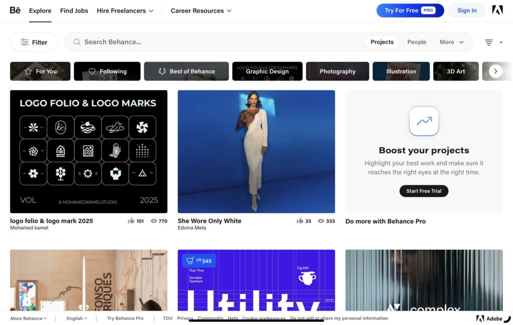Click the sort options icon beside search
The width and height of the screenshot is (513, 325).
(489, 43)
